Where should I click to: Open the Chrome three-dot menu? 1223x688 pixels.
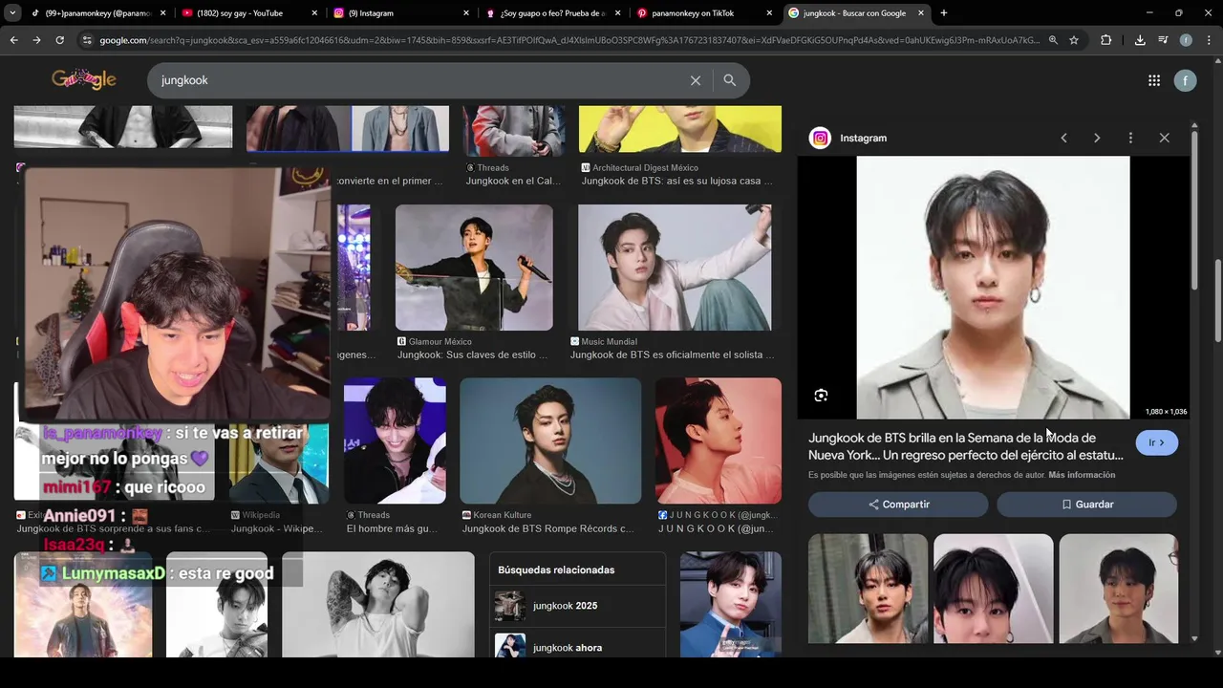pos(1208,40)
